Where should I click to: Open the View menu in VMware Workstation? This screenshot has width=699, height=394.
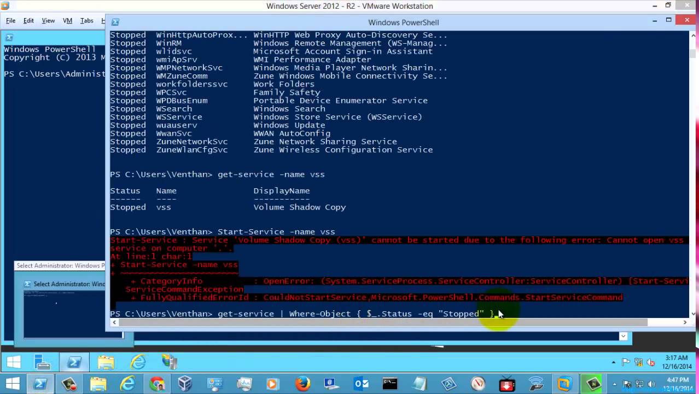[x=48, y=21]
